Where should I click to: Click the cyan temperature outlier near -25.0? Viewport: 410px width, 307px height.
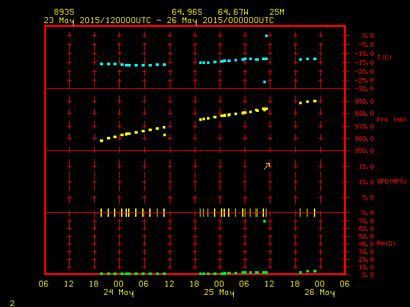[x=265, y=82]
